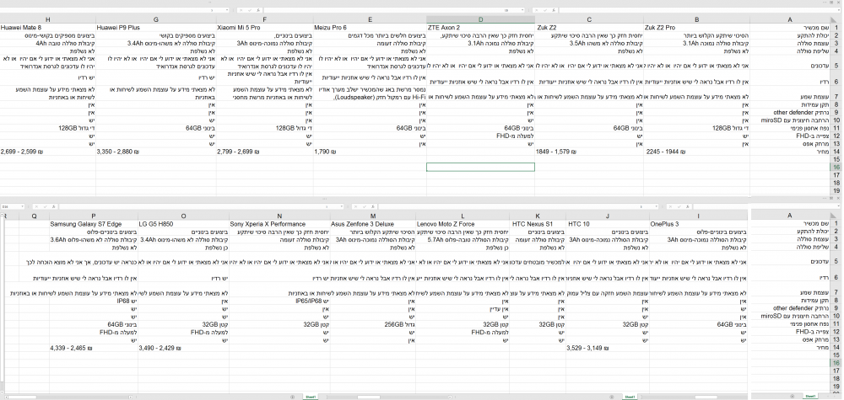Select column P header
The image size is (844, 400).
pyautogui.click(x=94, y=216)
